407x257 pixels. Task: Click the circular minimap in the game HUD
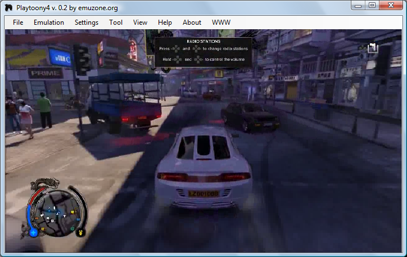[57, 213]
